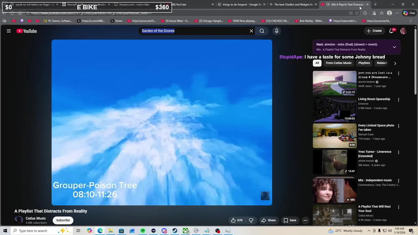
Task: Mute the tab via its speaker icon
Action: pos(328,5)
